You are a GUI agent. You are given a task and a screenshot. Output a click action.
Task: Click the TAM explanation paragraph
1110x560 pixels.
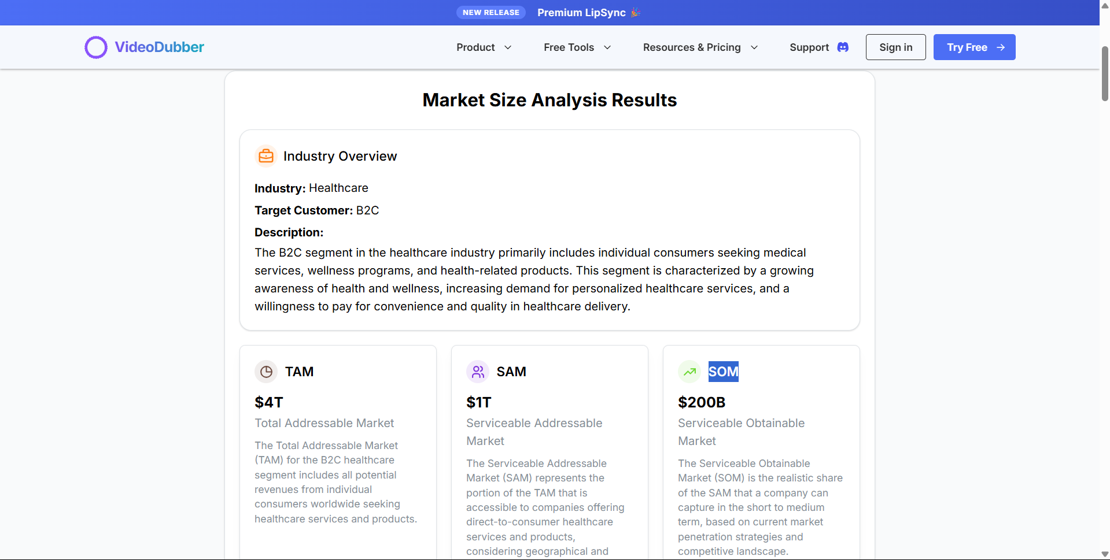(x=336, y=483)
